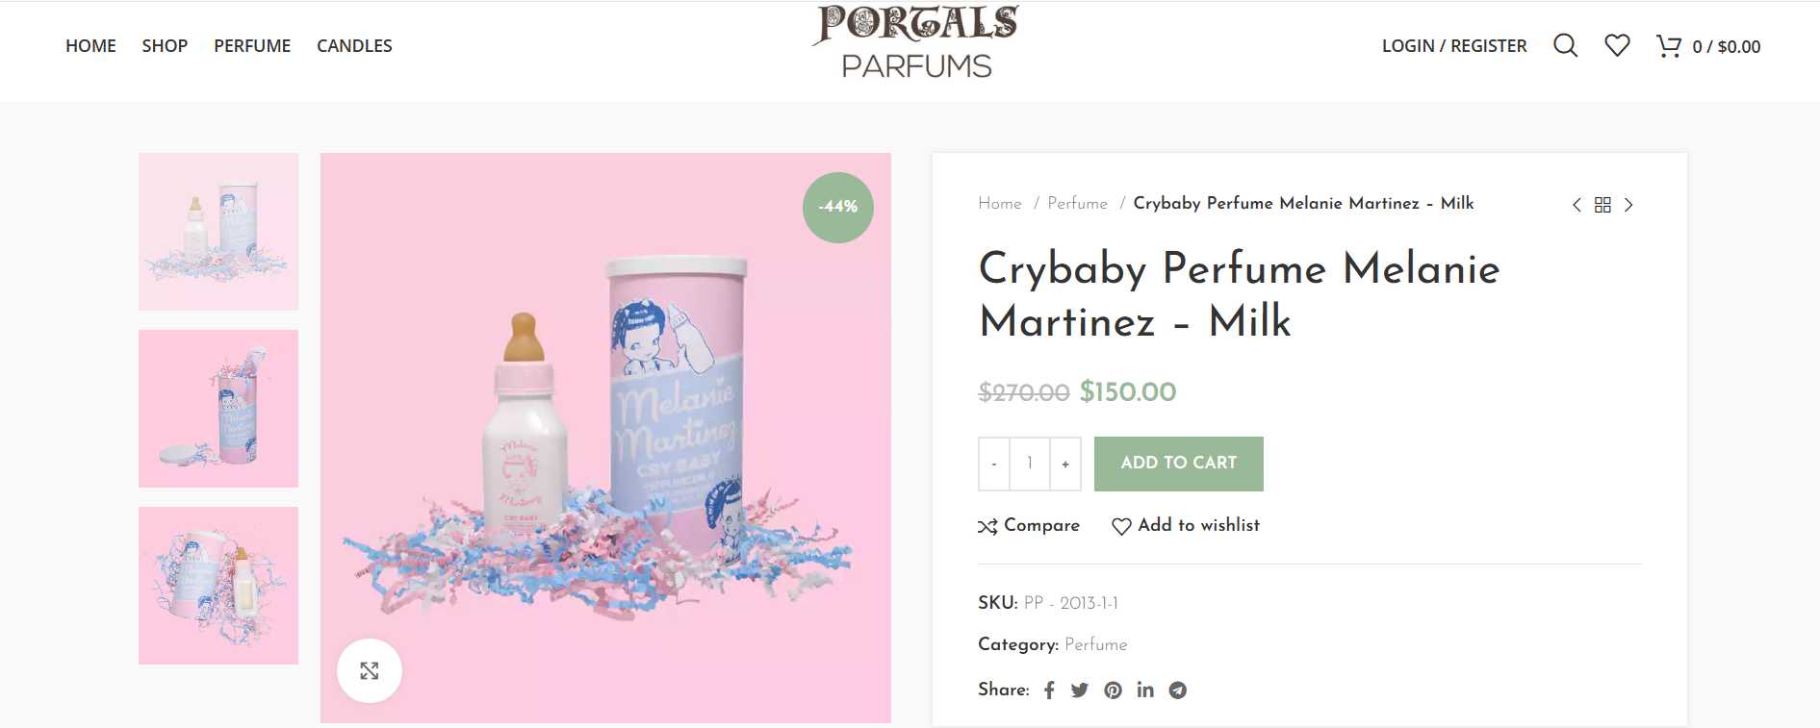The image size is (1820, 728).
Task: Open back-to-shop grid icon
Action: [x=1602, y=205]
